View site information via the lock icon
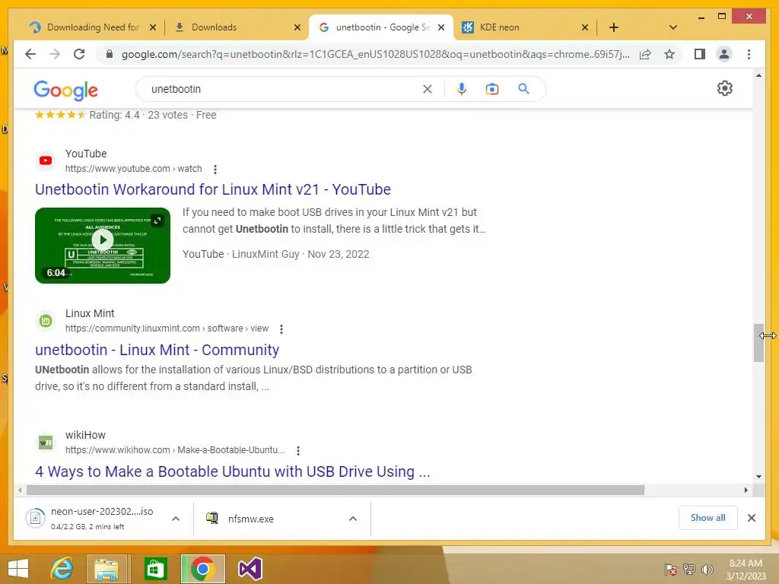This screenshot has width=779, height=584. coord(110,54)
